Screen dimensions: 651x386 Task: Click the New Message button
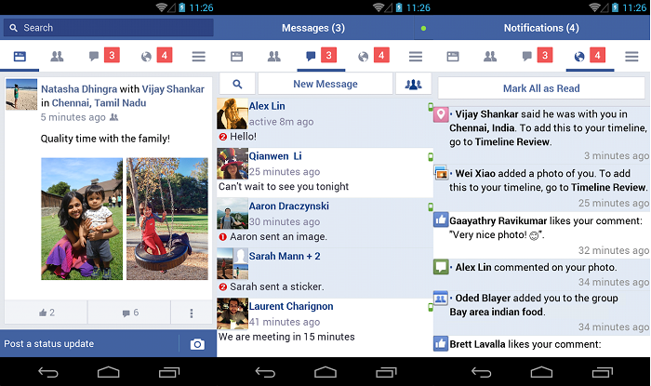point(325,84)
